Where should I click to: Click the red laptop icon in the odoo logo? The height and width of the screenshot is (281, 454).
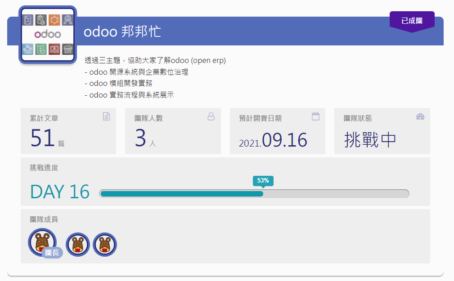54,49
